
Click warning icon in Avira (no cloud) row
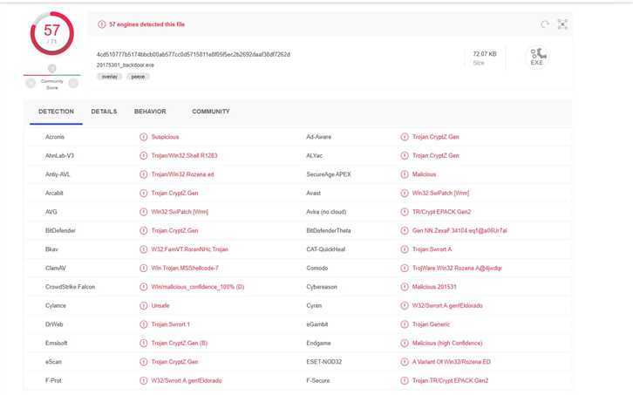pyautogui.click(x=405, y=212)
